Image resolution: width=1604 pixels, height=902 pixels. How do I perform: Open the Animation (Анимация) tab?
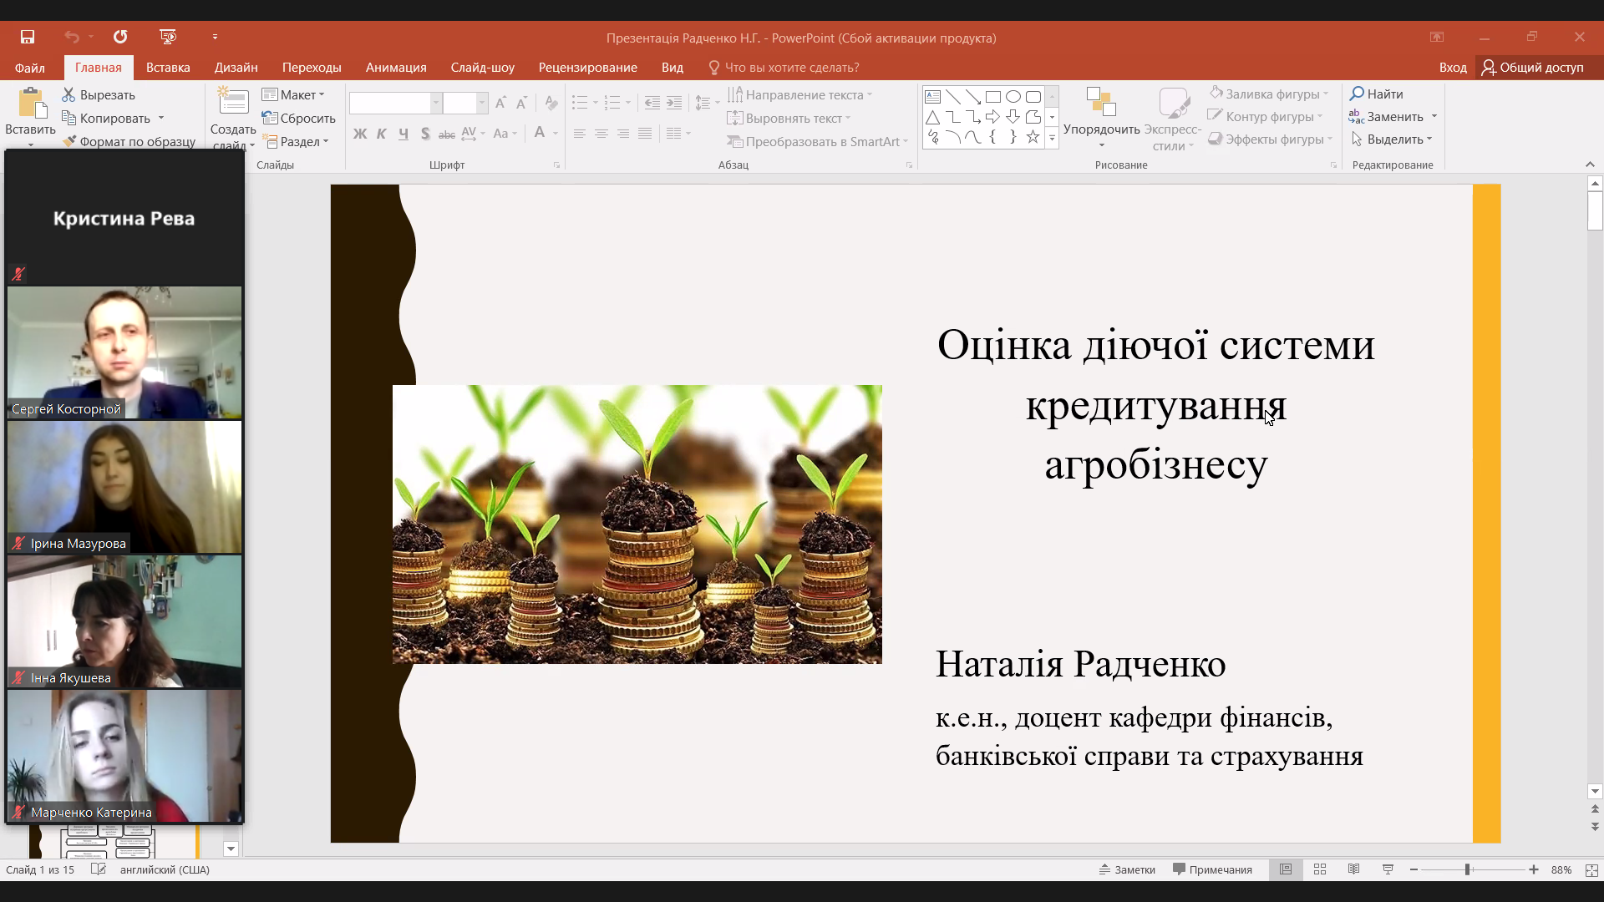point(396,68)
